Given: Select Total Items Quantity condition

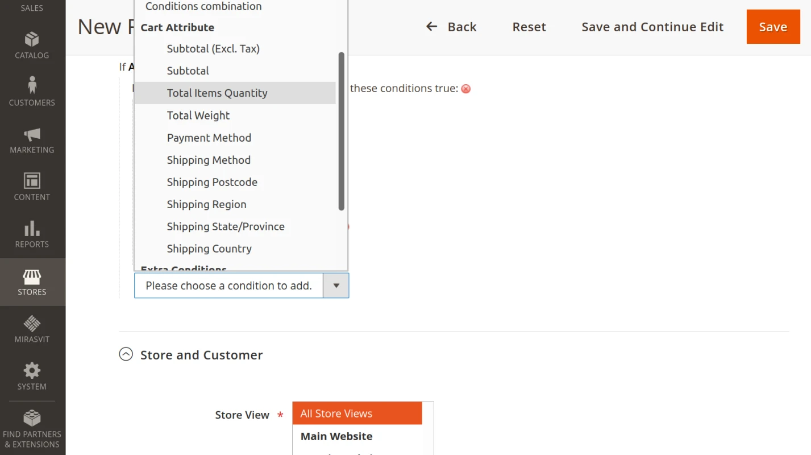Looking at the screenshot, I should point(217,93).
